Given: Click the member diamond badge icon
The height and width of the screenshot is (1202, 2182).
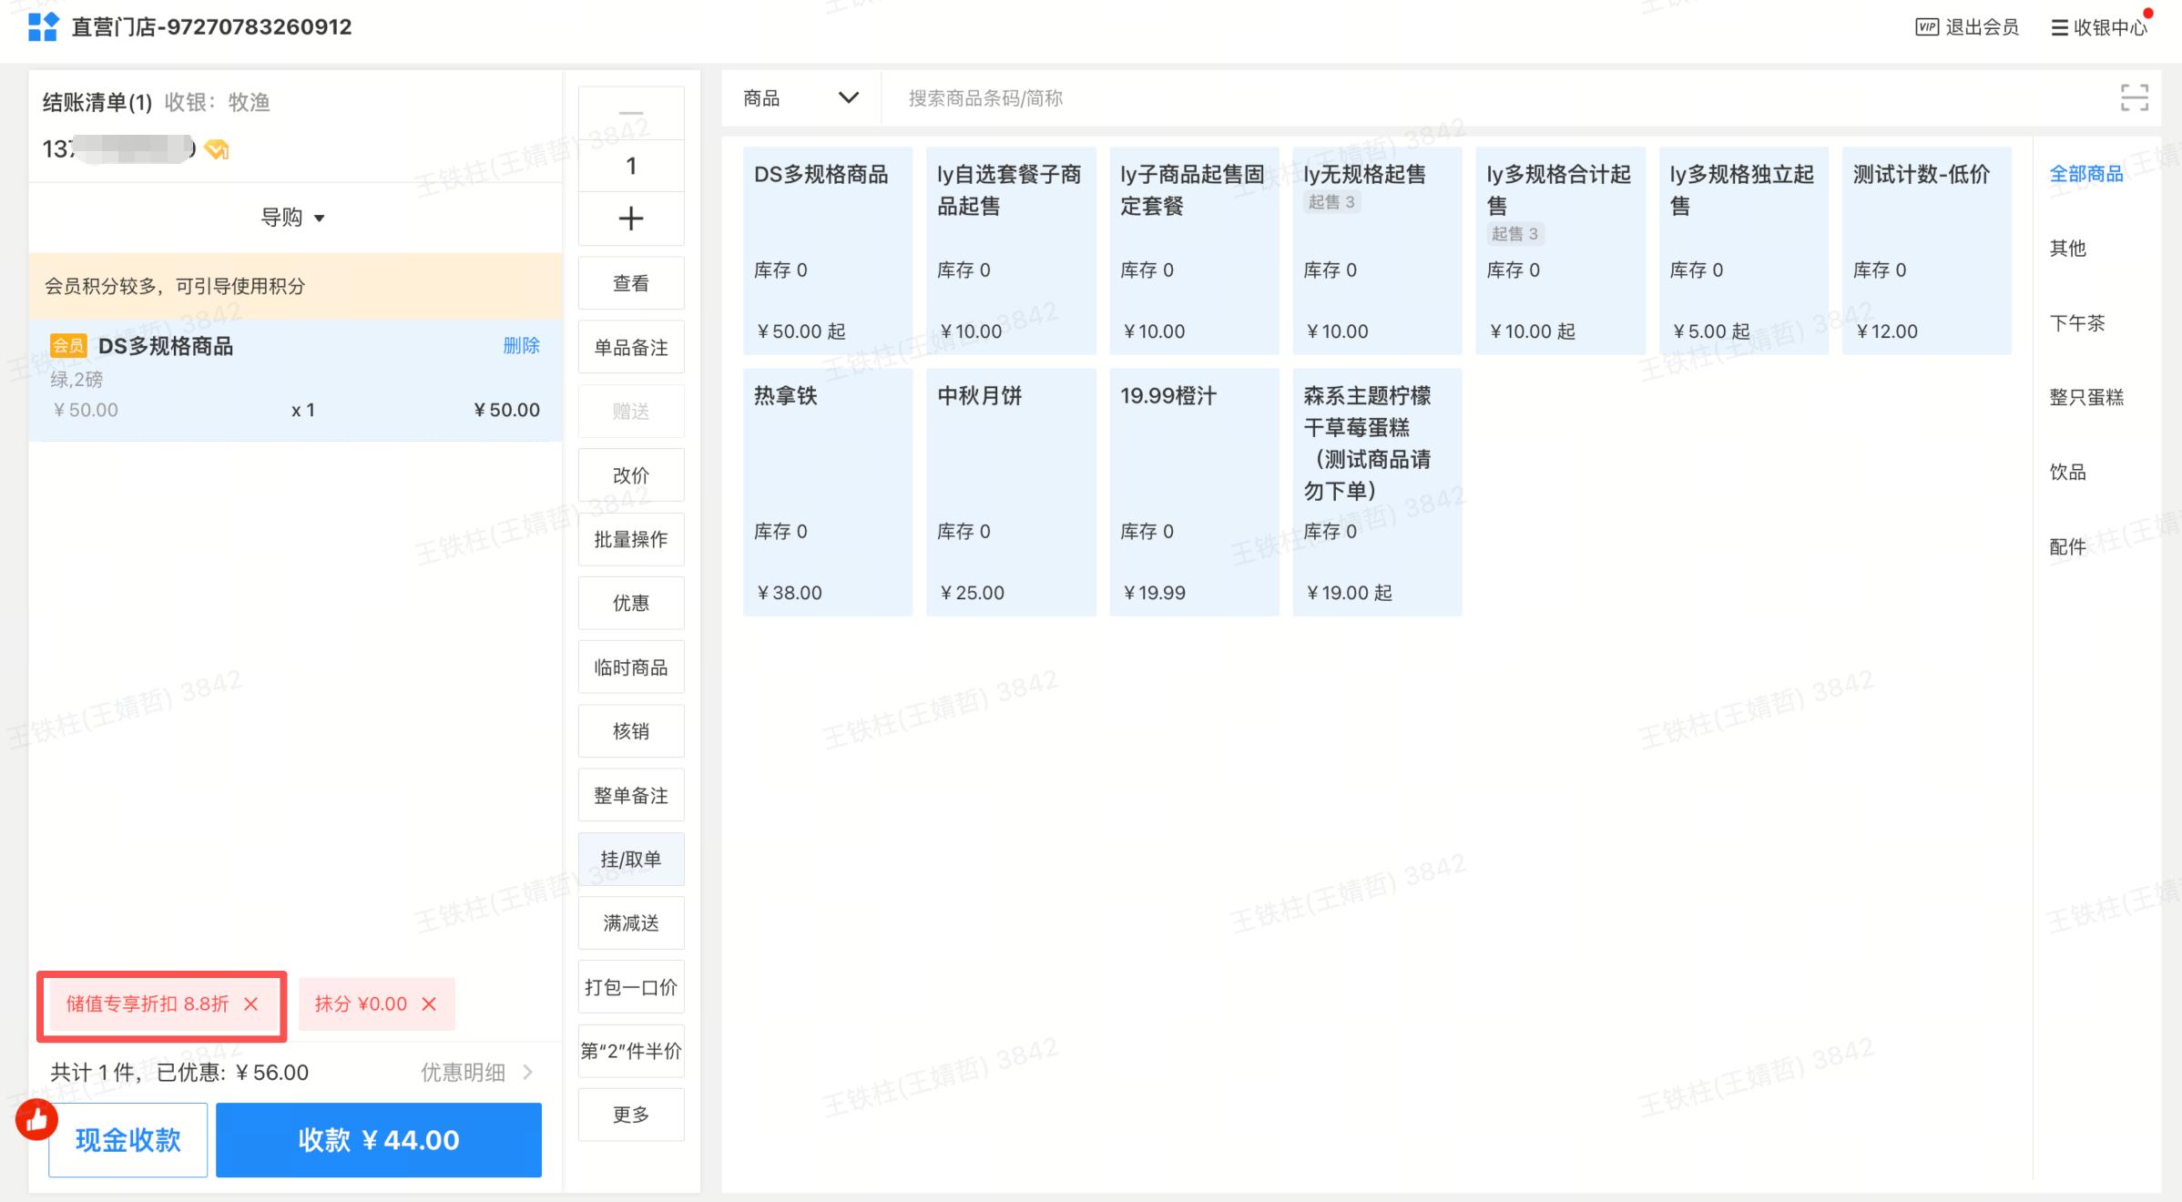Looking at the screenshot, I should 217,148.
